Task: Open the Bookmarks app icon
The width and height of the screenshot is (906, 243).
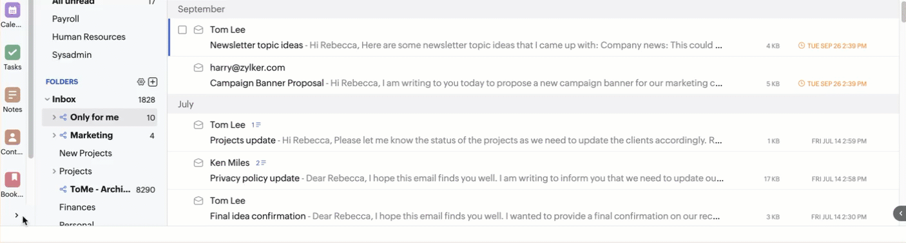Action: click(12, 179)
